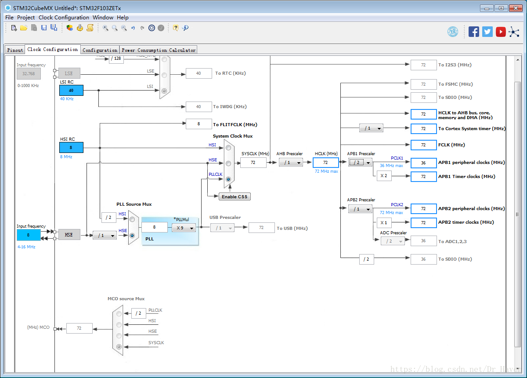Switch to the Pinout tab
The height and width of the screenshot is (378, 527).
[x=15, y=50]
